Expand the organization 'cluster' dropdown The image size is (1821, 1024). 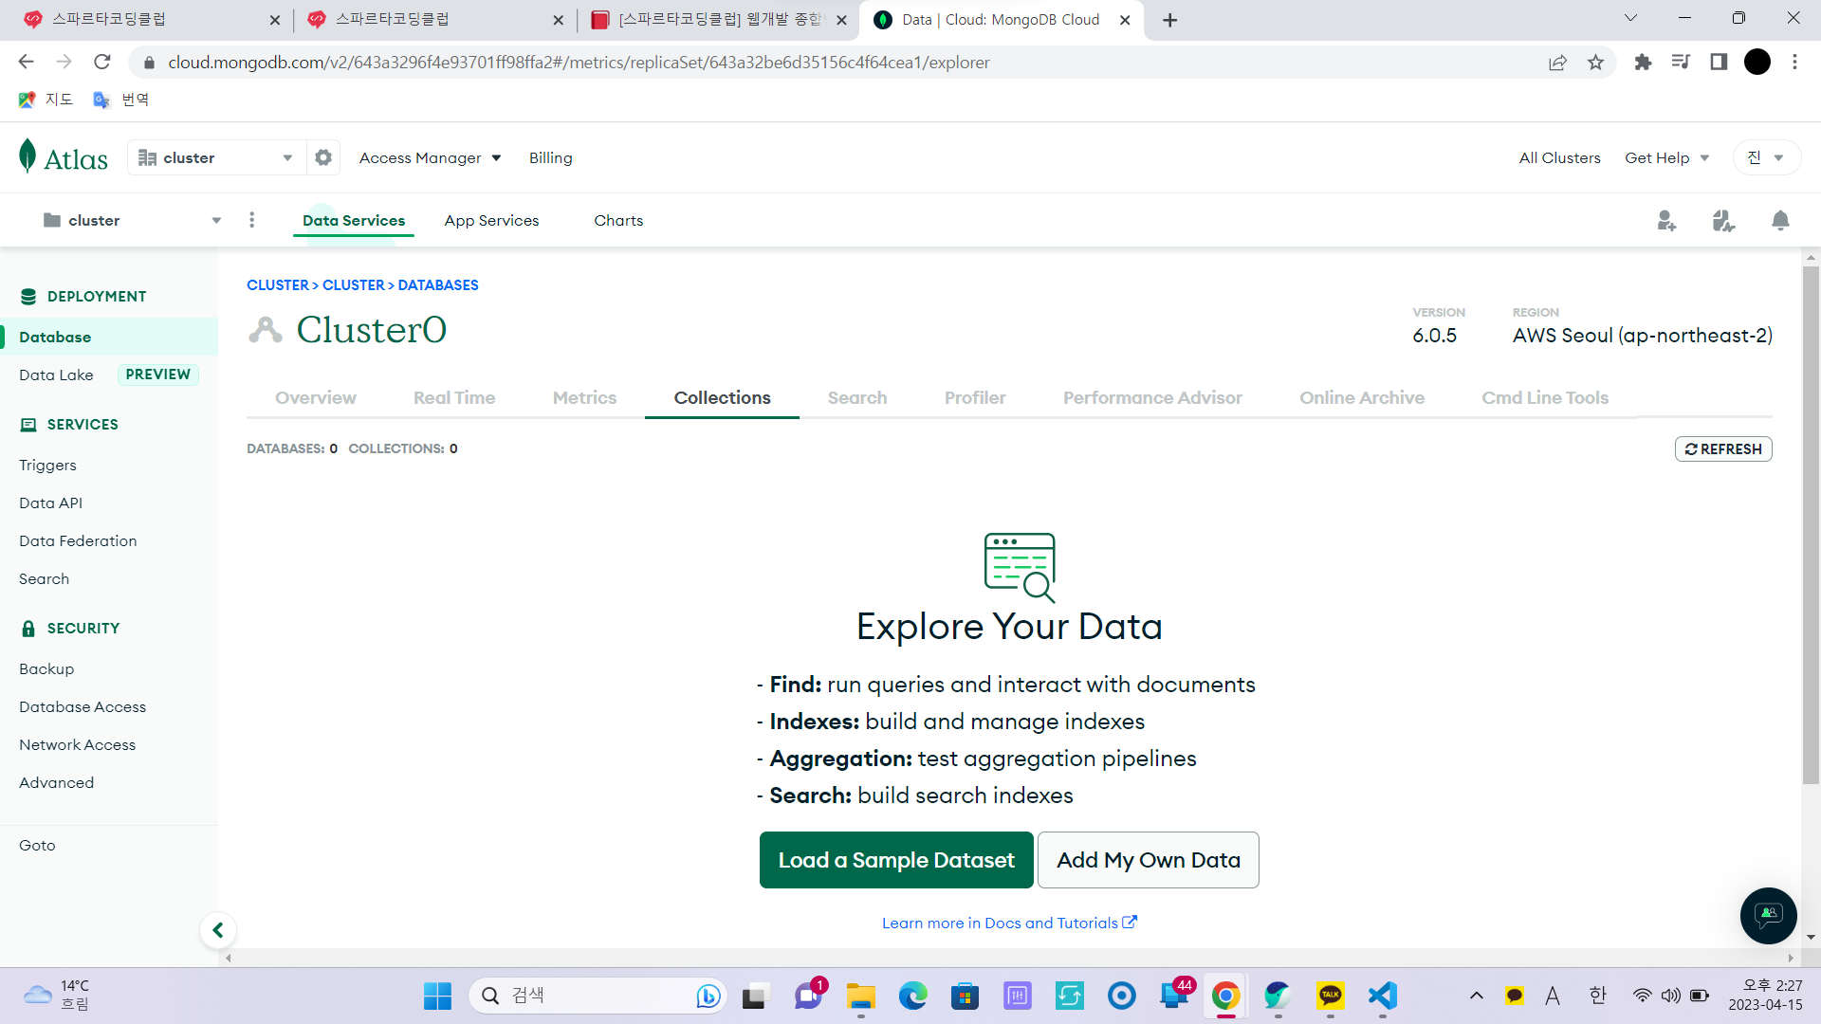(216, 157)
